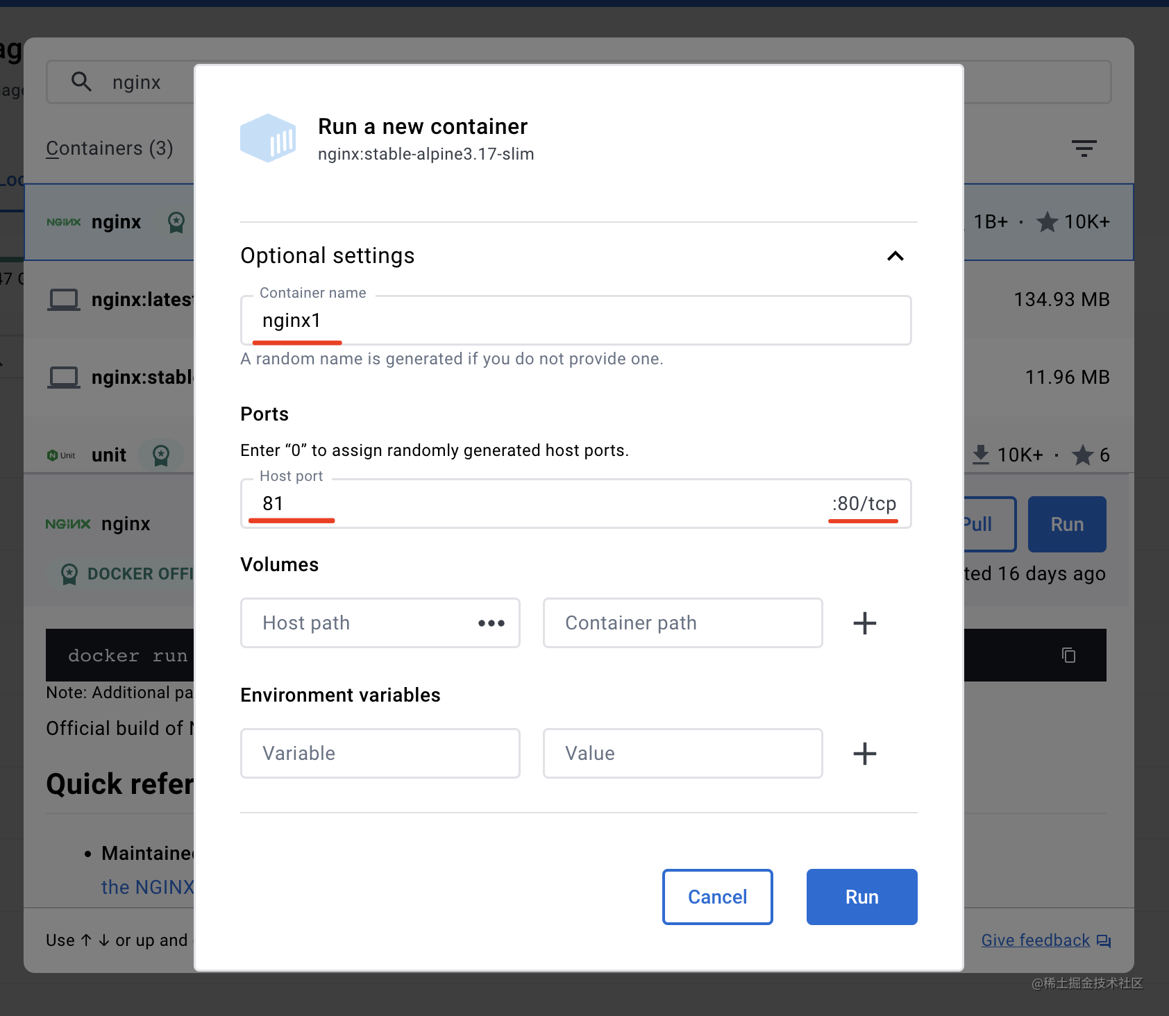Viewport: 1169px width, 1016px height.
Task: Open the filter icon in search panel
Action: tap(1084, 148)
